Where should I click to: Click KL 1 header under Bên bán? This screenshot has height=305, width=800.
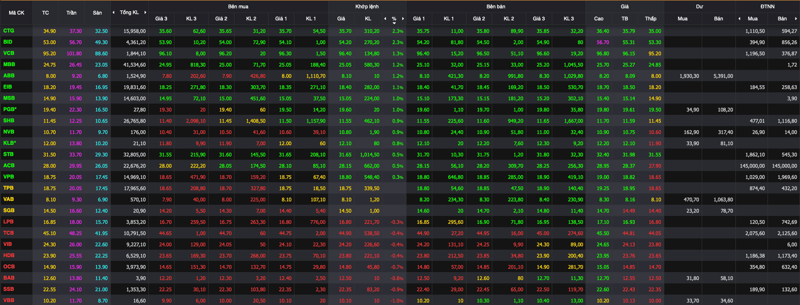(449, 19)
